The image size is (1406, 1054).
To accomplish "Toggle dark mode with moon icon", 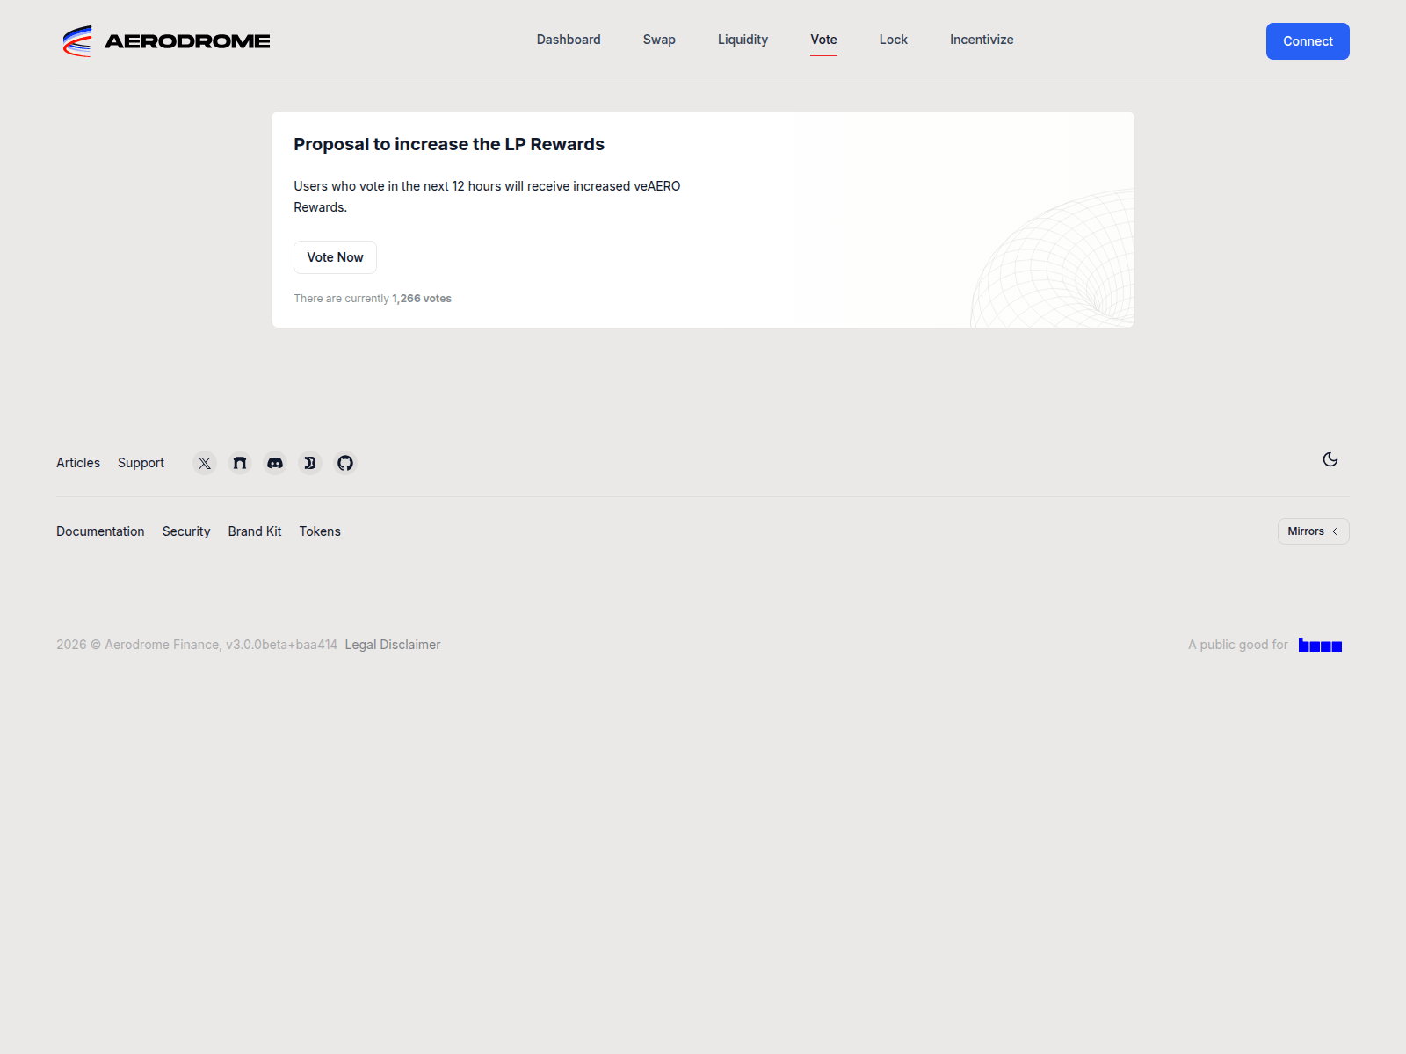I will pyautogui.click(x=1330, y=460).
